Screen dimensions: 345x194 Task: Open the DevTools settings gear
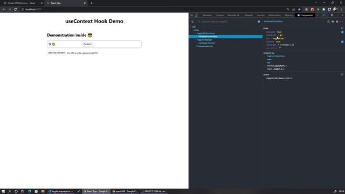click(332, 15)
